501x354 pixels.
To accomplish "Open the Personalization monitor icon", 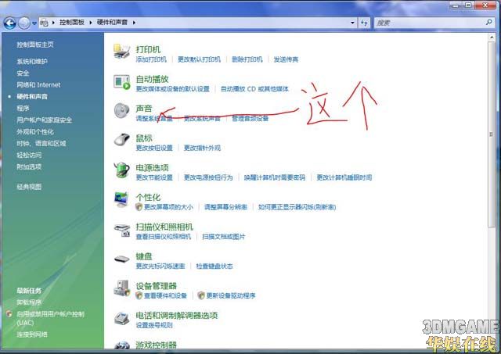I will pyautogui.click(x=122, y=199).
